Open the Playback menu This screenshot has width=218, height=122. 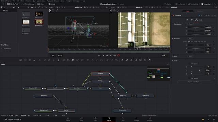pos(50,1)
